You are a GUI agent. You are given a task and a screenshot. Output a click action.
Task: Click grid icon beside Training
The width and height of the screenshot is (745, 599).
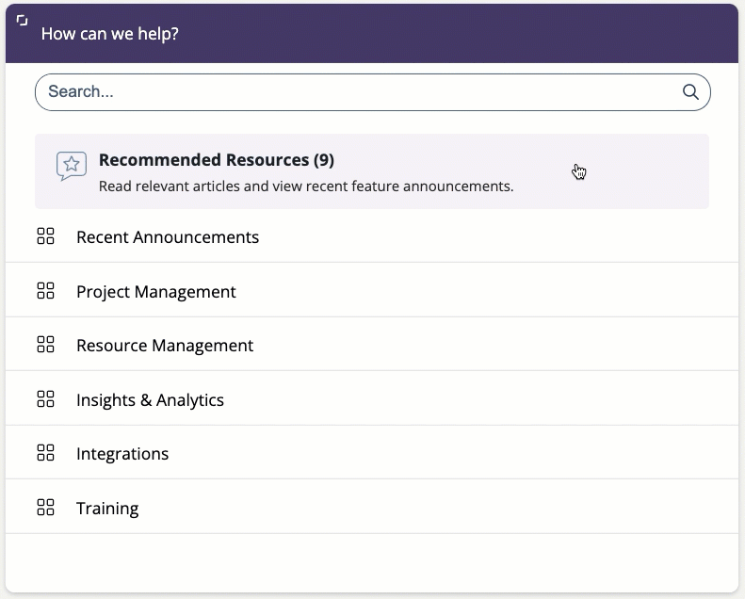coord(45,508)
